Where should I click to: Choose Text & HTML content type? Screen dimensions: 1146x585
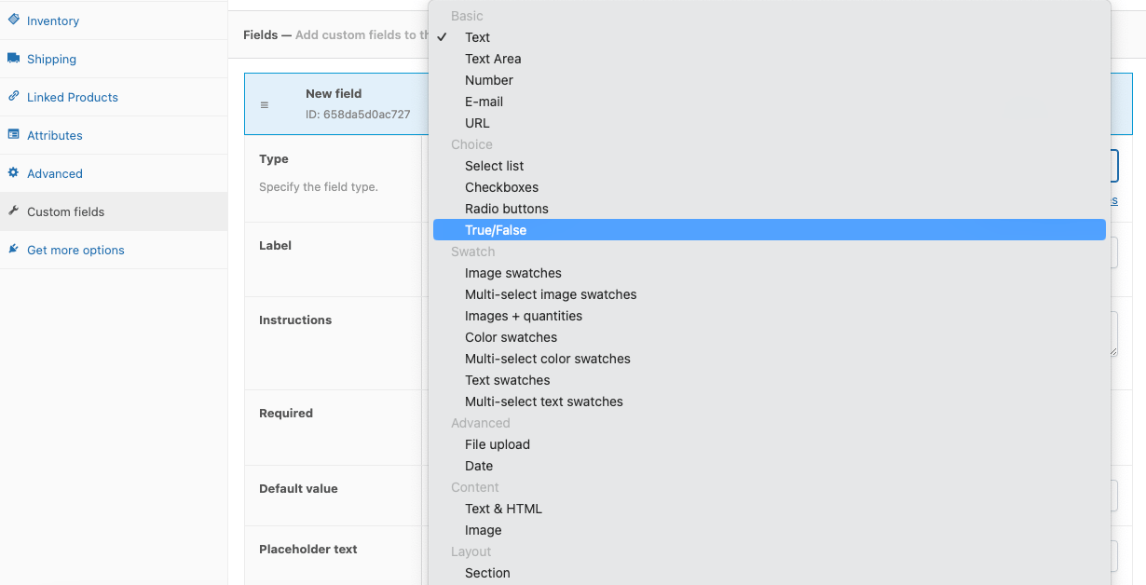coord(770,509)
